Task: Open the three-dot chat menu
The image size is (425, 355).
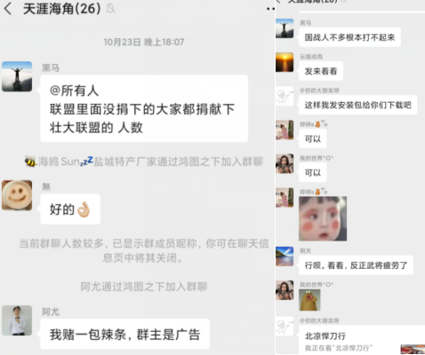Action: [270, 9]
